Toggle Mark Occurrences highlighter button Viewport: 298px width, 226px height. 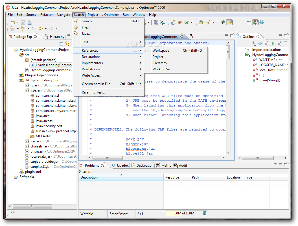click(229, 22)
